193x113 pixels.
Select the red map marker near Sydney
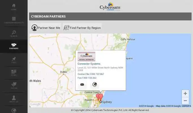point(101,97)
